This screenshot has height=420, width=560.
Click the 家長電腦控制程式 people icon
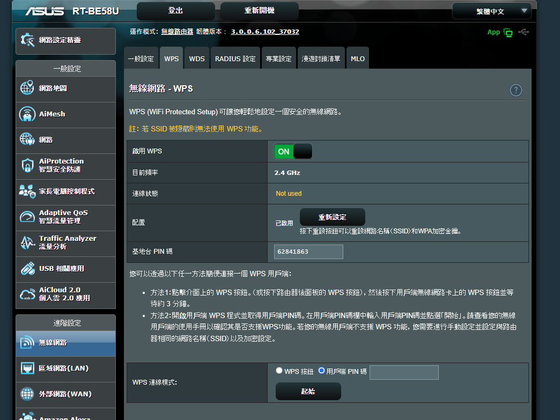[27, 191]
